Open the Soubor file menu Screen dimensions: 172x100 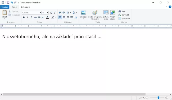[x=5, y=7]
